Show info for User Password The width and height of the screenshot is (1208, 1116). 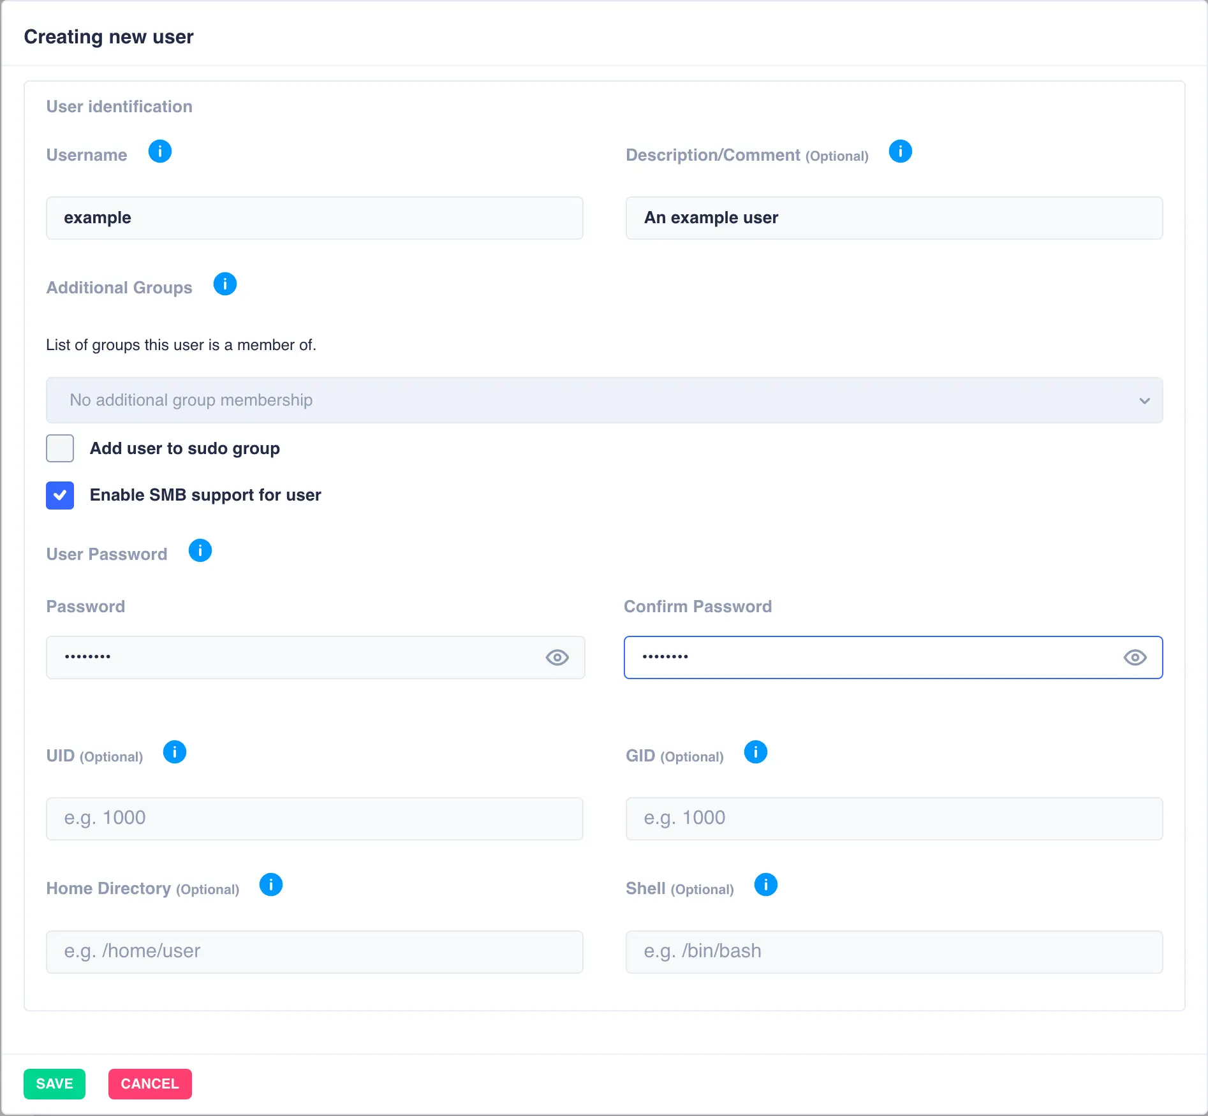200,551
